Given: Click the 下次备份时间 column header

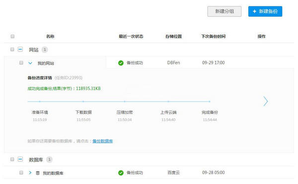Looking at the screenshot, I should click(x=214, y=36).
